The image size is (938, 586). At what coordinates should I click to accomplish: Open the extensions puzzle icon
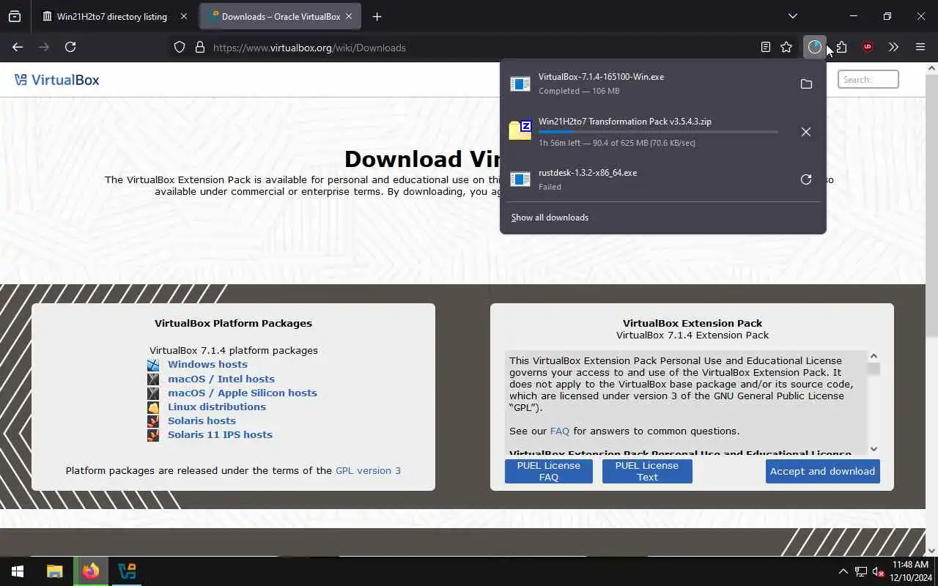tap(841, 48)
